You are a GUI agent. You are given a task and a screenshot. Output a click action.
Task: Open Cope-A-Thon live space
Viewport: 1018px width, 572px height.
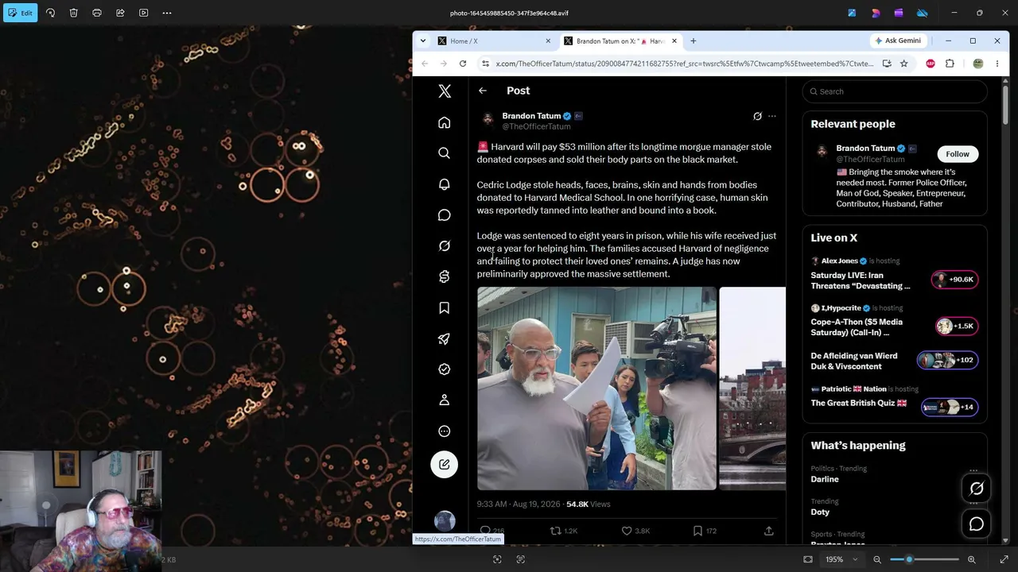click(x=895, y=322)
